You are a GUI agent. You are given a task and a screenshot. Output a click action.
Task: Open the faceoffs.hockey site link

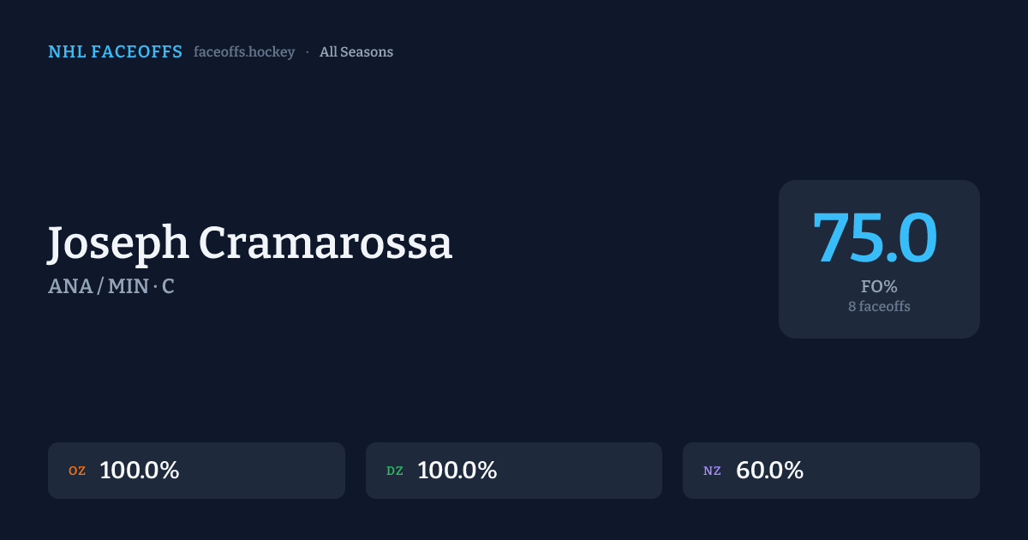[244, 52]
